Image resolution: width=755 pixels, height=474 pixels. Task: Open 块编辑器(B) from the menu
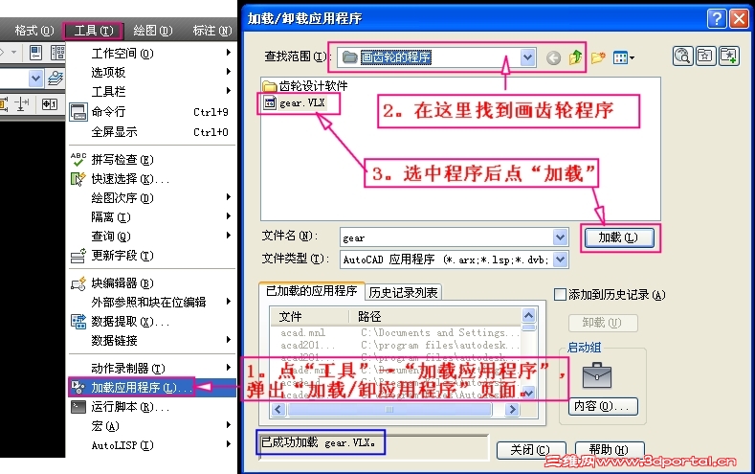click(x=152, y=283)
